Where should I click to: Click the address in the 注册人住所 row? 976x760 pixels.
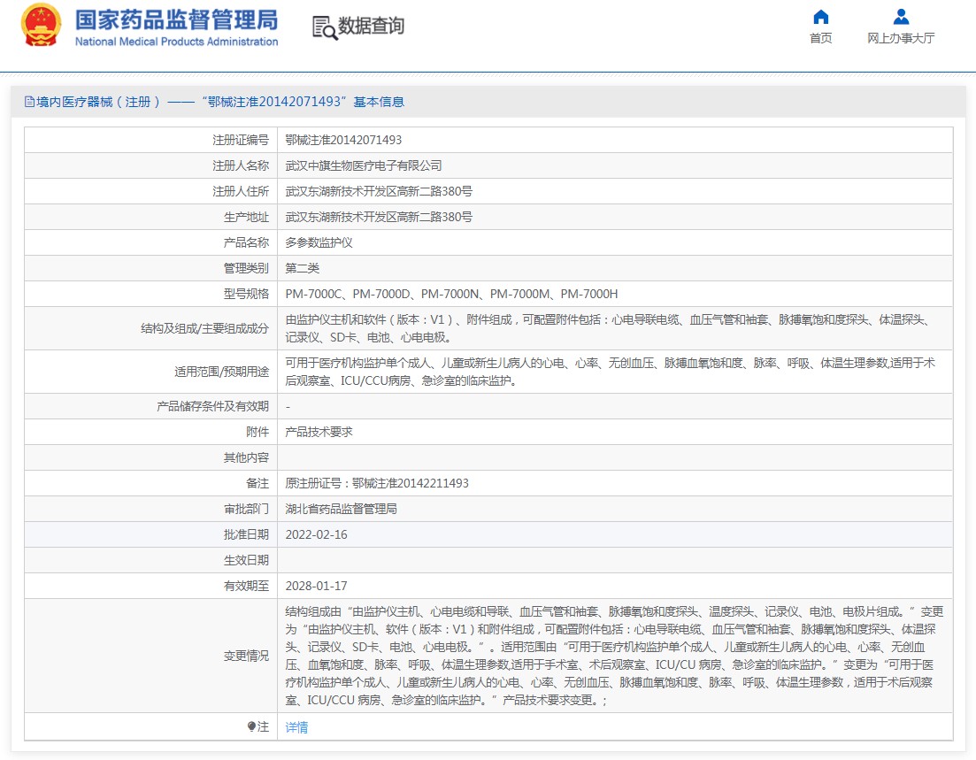point(379,191)
